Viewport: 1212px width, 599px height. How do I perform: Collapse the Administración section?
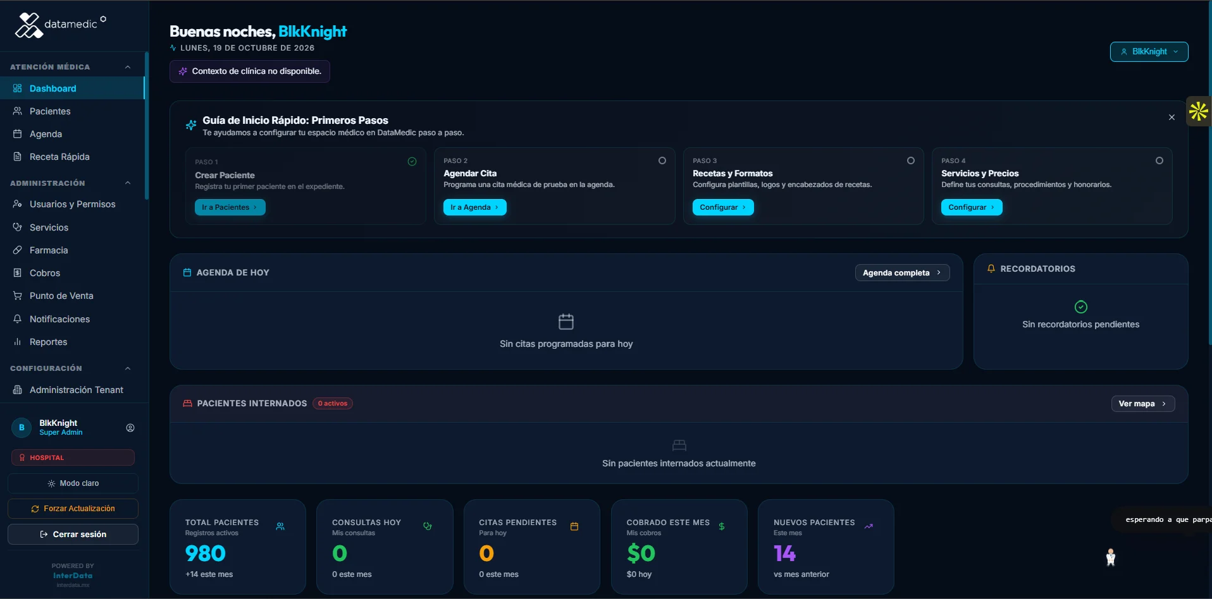click(128, 183)
